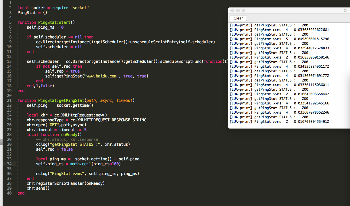Click 'self.req = false' statement
Viewport: 350px width, 206px height.
point(54,149)
